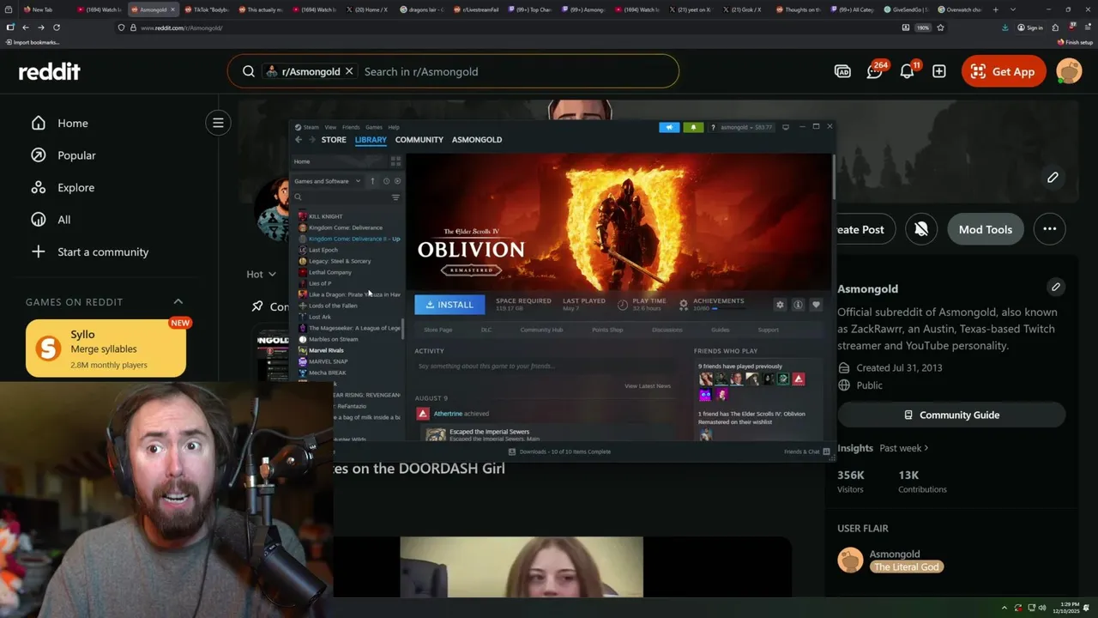Click the Reddit logo
The width and height of the screenshot is (1098, 618).
pyautogui.click(x=50, y=71)
